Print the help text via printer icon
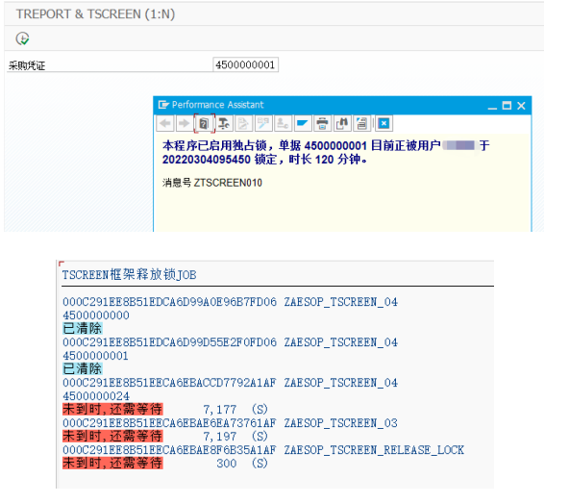 pyautogui.click(x=322, y=123)
